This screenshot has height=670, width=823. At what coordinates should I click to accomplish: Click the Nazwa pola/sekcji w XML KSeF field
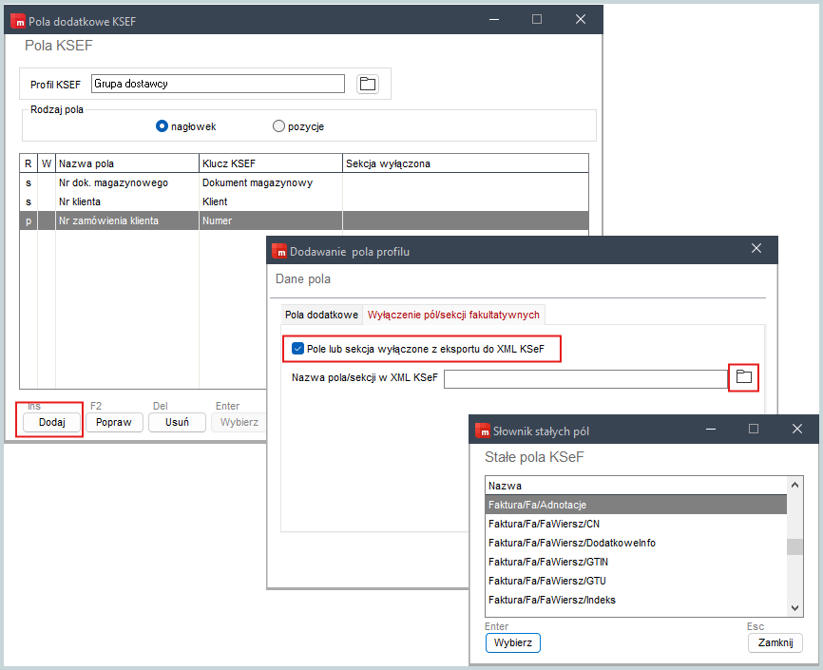(x=584, y=379)
